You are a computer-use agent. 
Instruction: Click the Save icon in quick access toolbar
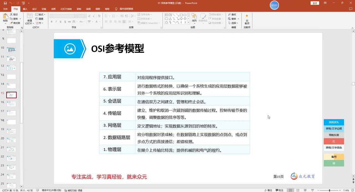[5, 3]
